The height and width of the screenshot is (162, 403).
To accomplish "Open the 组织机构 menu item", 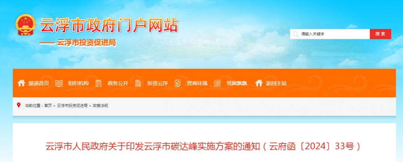I will click(79, 83).
